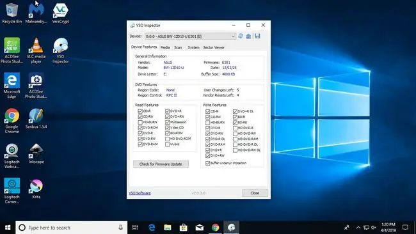
Task: Open Microsoft Store from the taskbar
Action: tap(183, 228)
